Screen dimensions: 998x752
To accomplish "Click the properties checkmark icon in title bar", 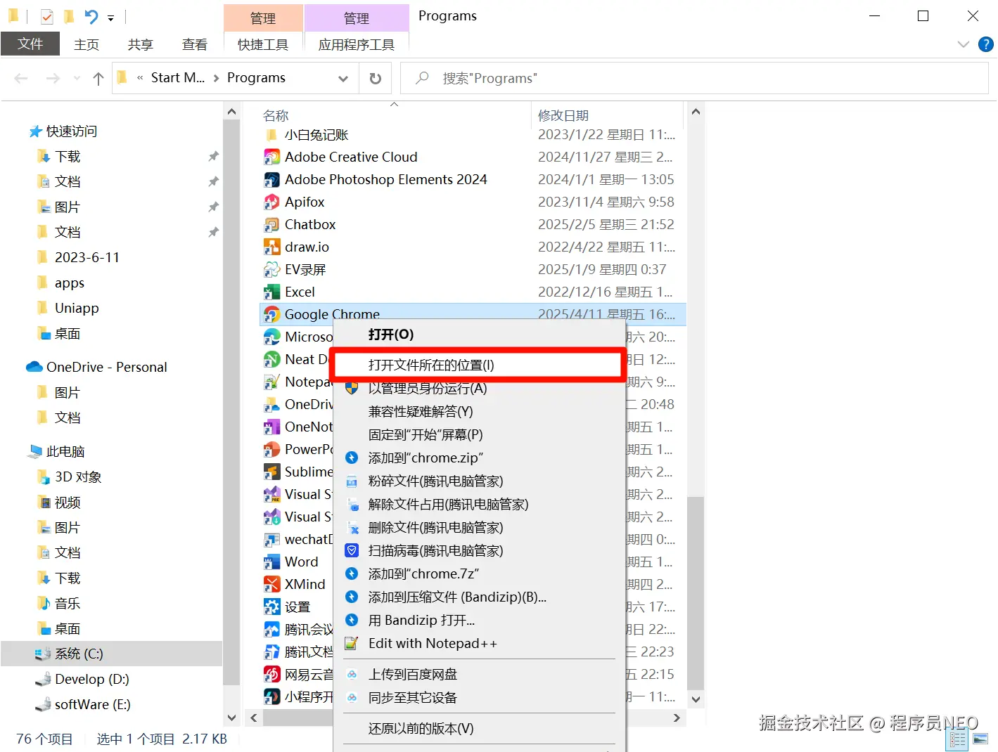I will click(x=47, y=16).
